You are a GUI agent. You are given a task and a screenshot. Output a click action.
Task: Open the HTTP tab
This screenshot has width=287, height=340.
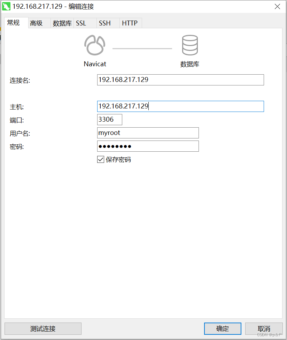(130, 23)
